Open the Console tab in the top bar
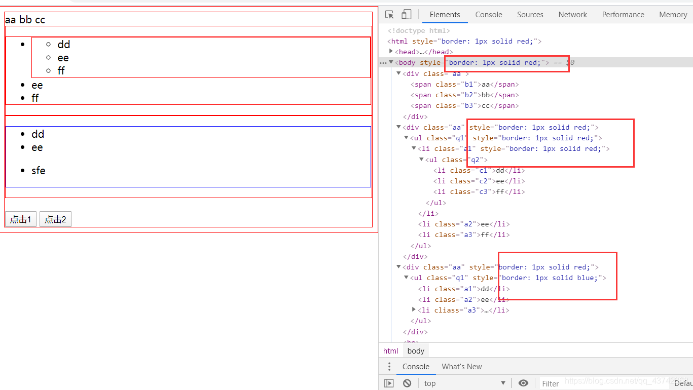 pos(489,15)
